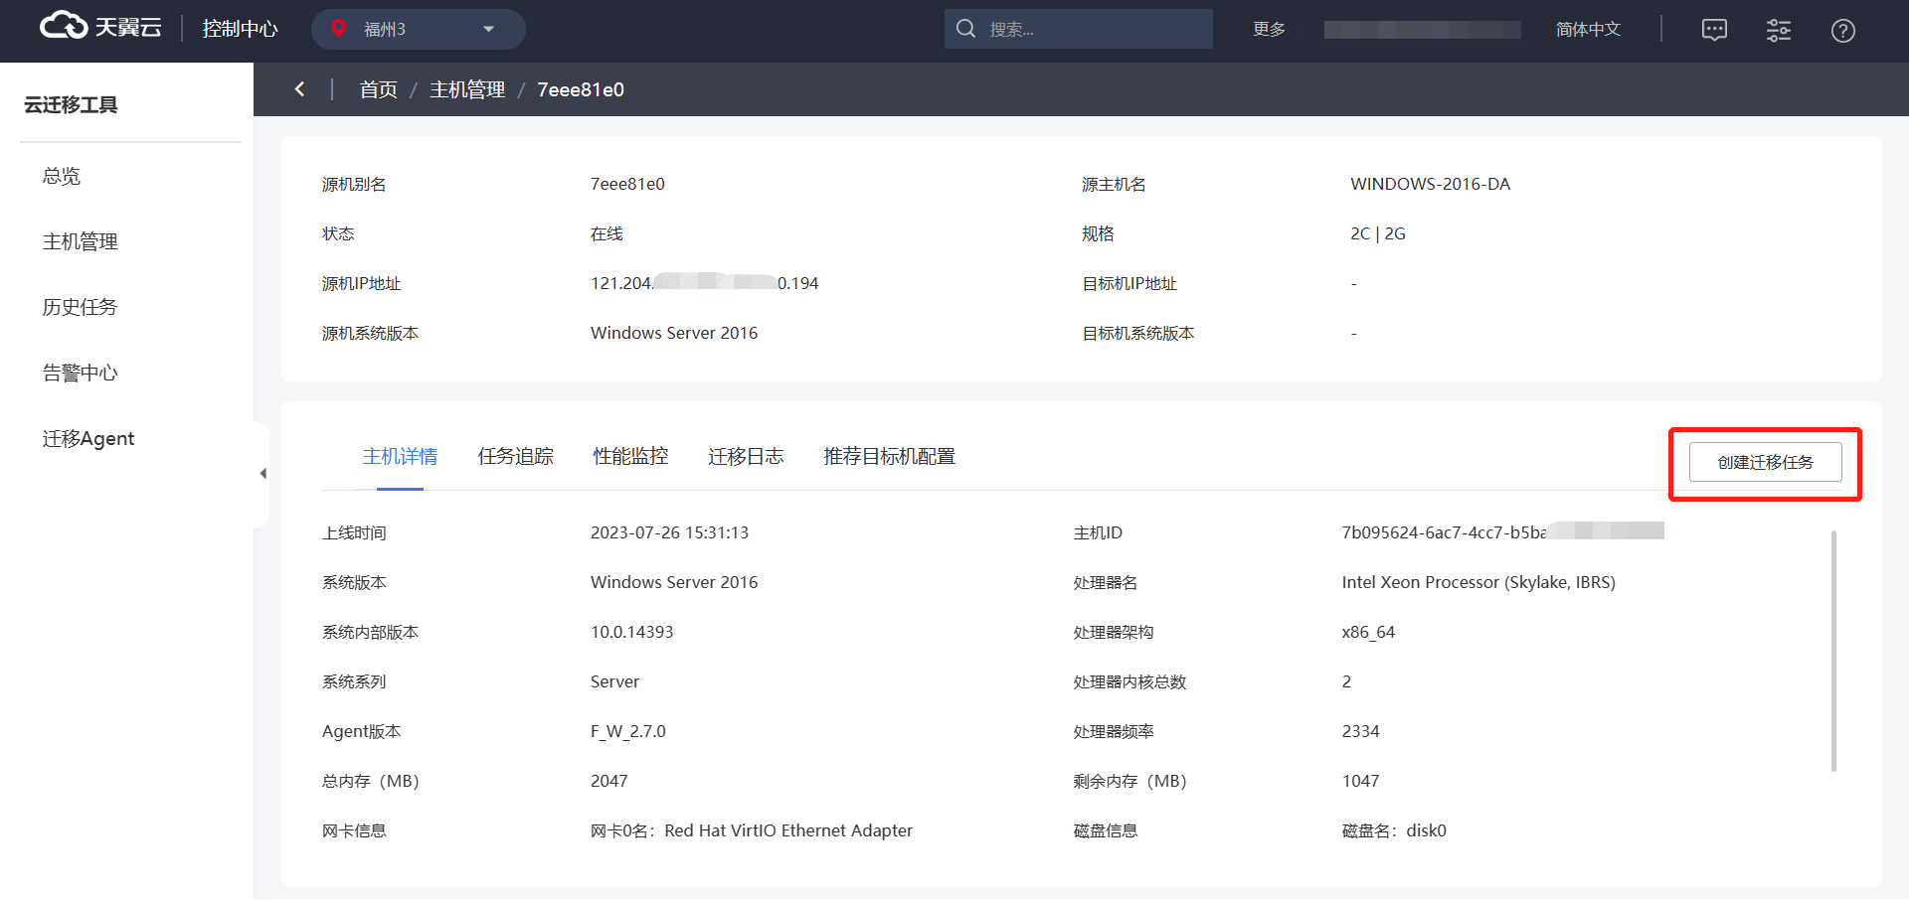
Task: Go to 主机管理 breadcrumb link
Action: click(x=467, y=89)
